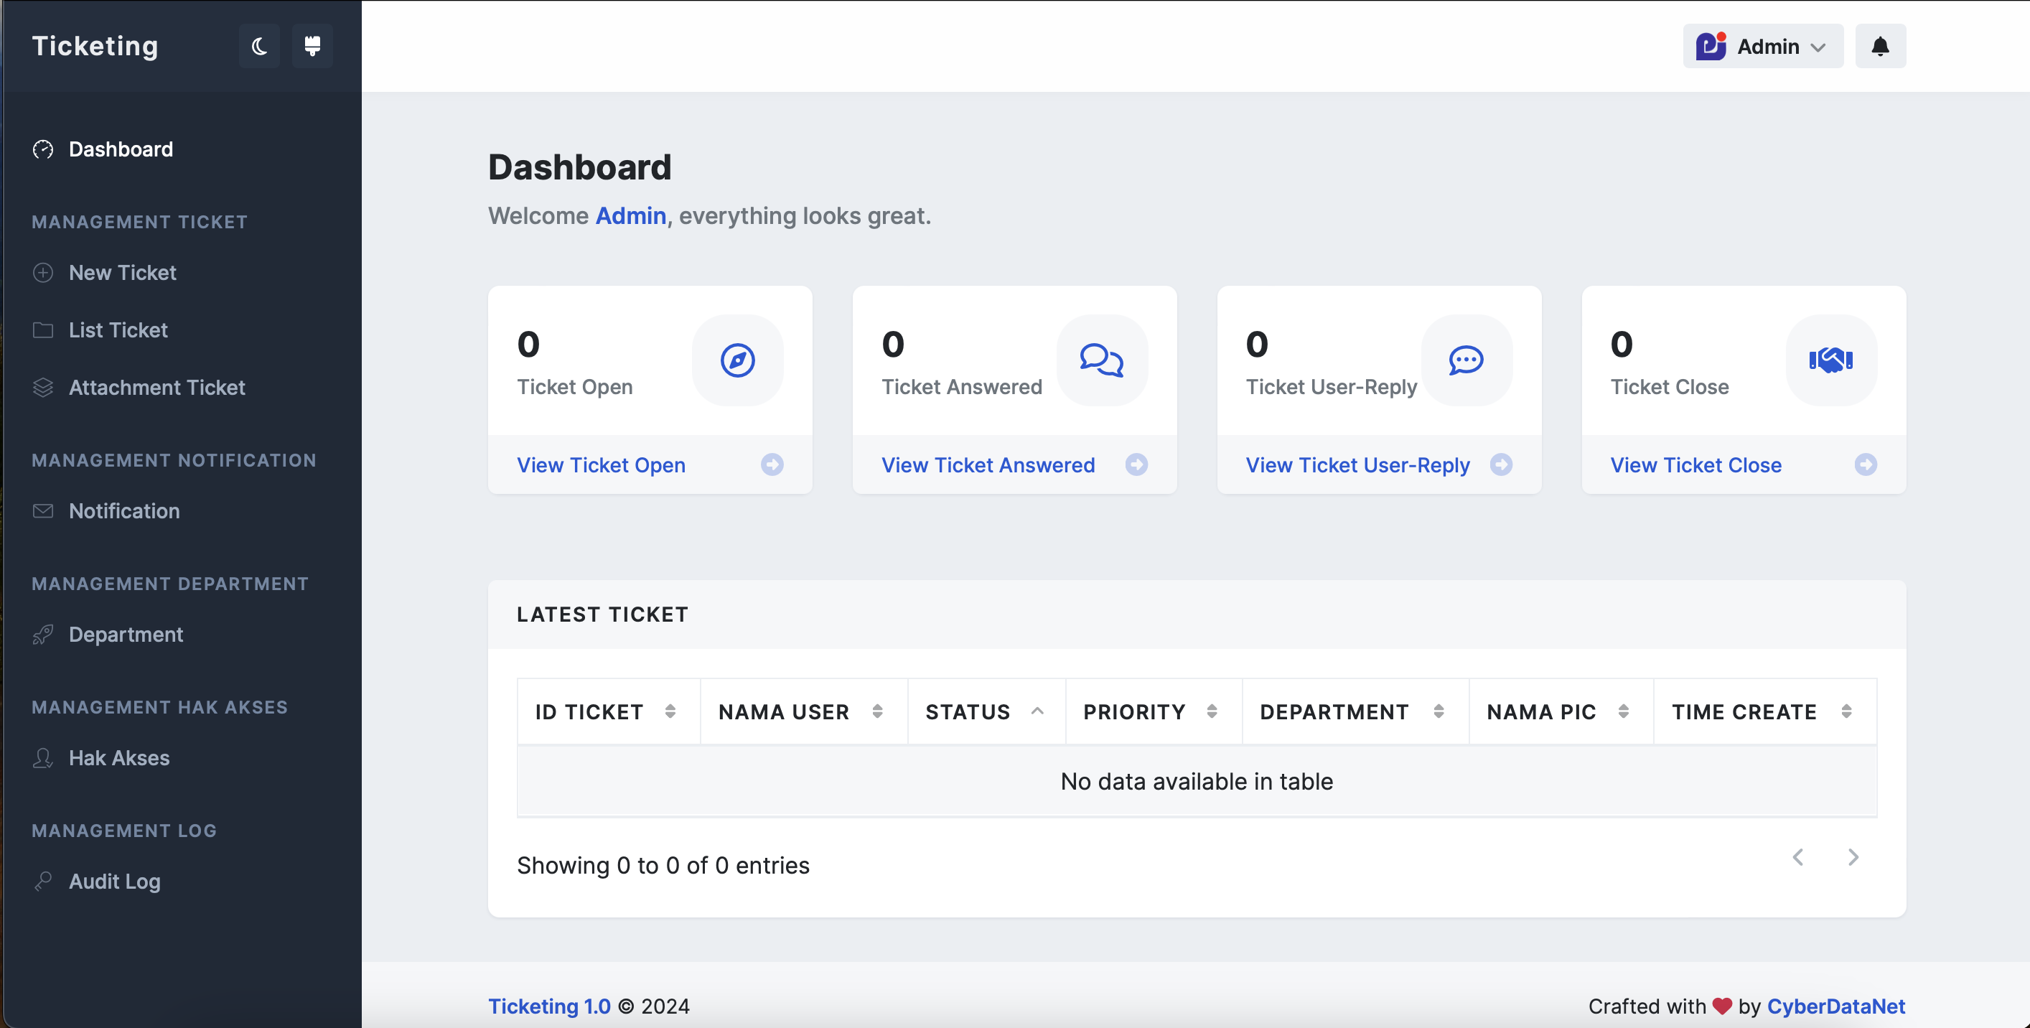Click the handshake Ticket Close icon

1830,360
